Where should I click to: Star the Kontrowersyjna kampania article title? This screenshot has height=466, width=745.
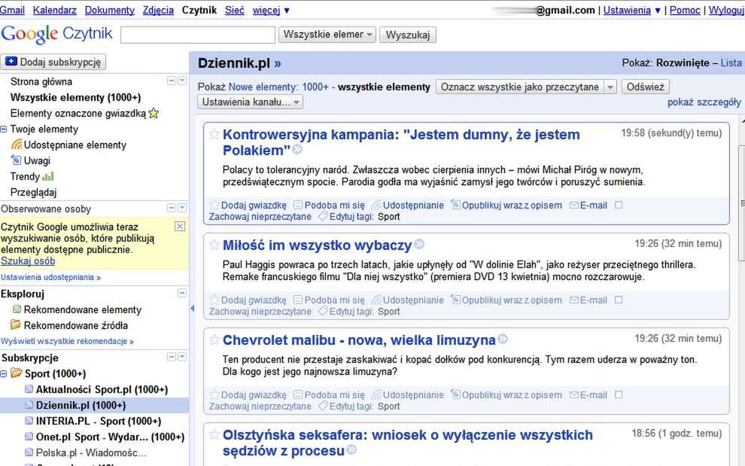pyautogui.click(x=214, y=135)
